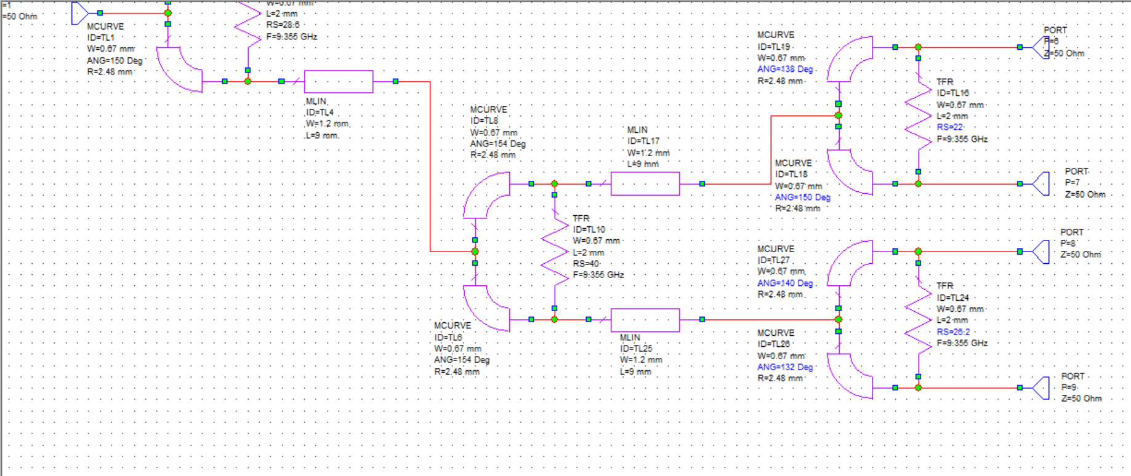Click W=1.2 mm parameter of TL4

click(x=328, y=124)
